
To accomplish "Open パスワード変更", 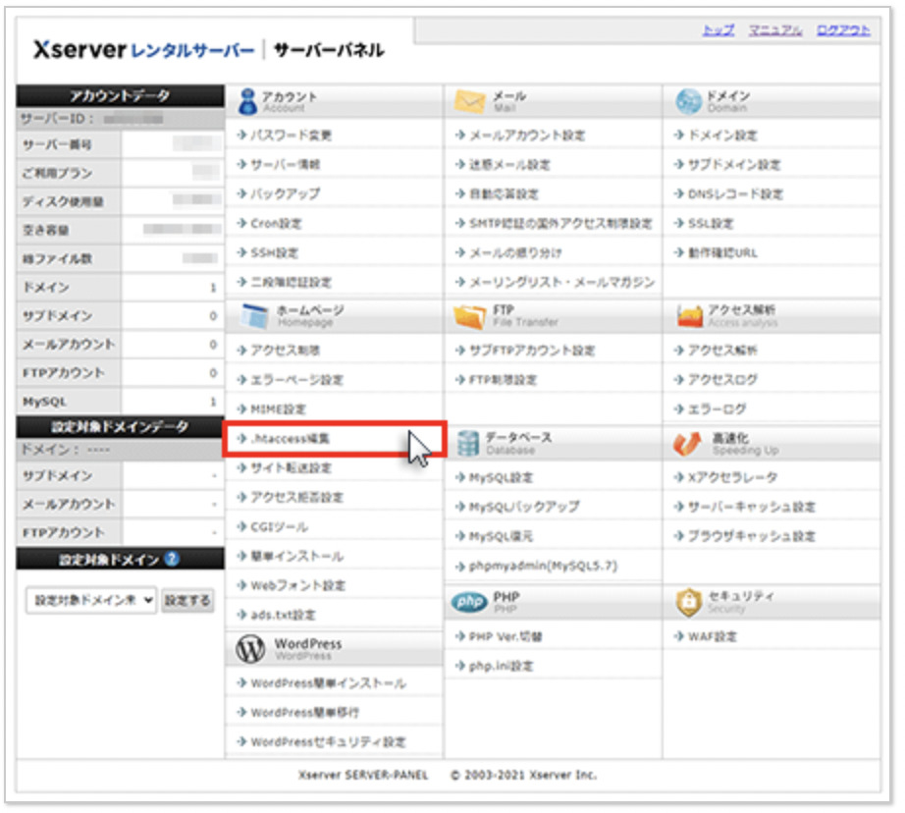I will click(x=291, y=135).
